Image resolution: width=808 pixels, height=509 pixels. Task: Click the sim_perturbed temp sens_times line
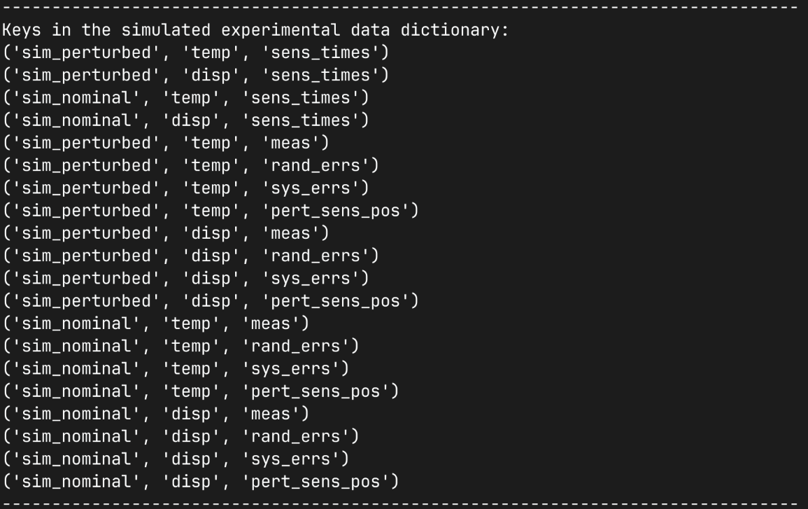pyautogui.click(x=196, y=53)
